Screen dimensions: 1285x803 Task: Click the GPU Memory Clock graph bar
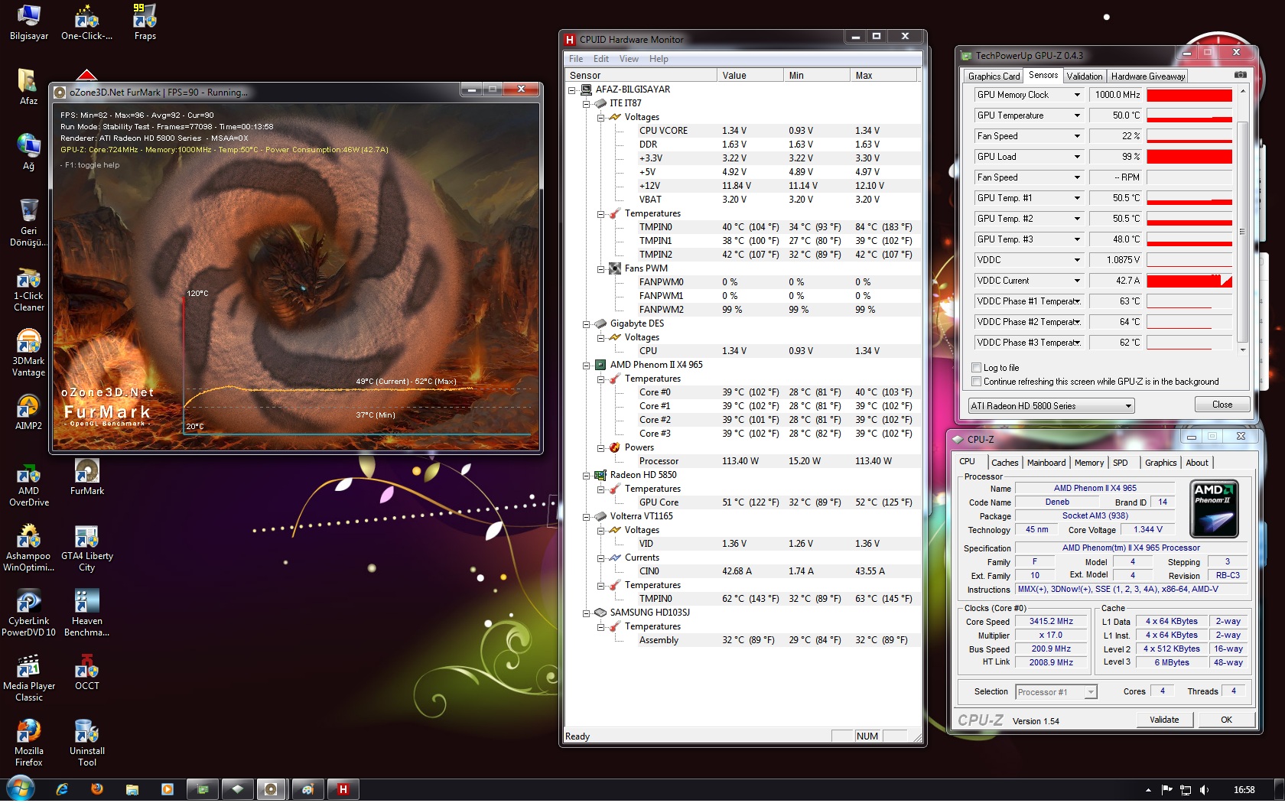(1189, 95)
